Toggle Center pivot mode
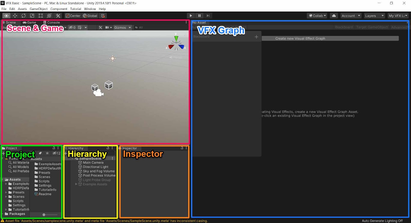The height and width of the screenshot is (223, 411). pos(73,16)
